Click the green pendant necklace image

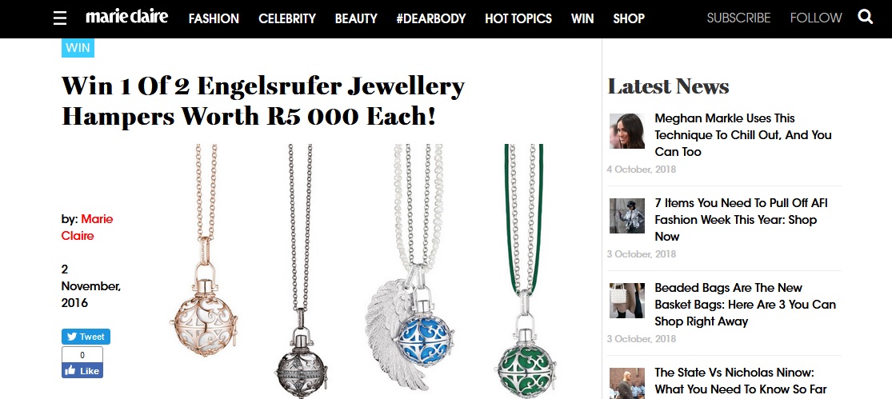coord(525,272)
